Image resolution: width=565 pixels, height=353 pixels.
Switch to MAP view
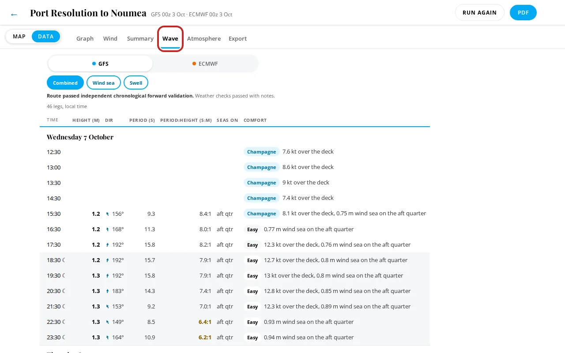[19, 37]
